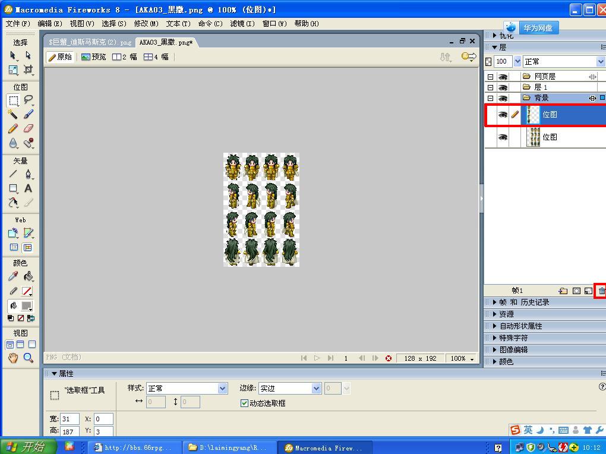
Task: Select the Zoom magnifier tool
Action: [28, 358]
